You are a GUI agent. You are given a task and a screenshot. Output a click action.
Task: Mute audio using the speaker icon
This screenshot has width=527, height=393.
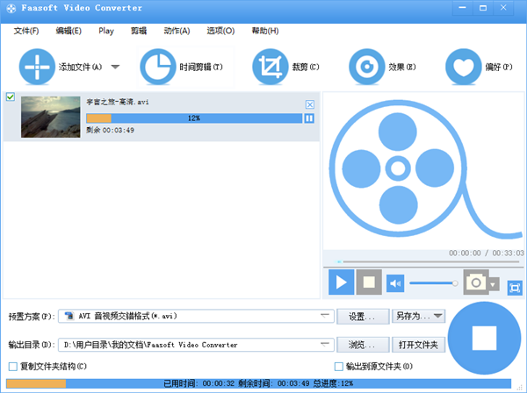click(x=395, y=282)
